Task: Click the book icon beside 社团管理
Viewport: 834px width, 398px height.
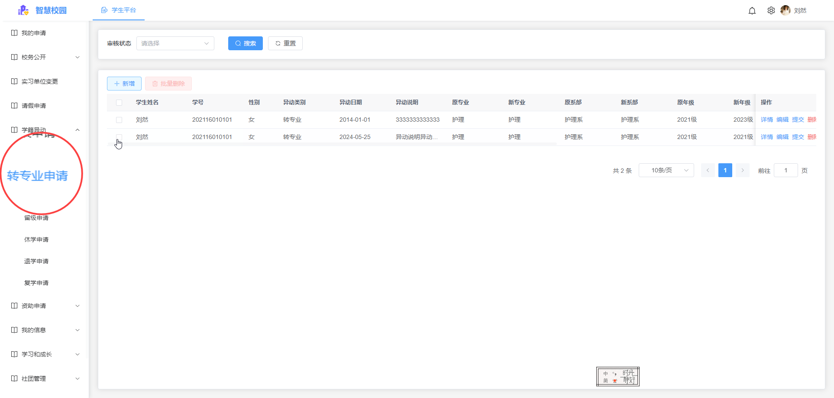Action: coord(14,379)
